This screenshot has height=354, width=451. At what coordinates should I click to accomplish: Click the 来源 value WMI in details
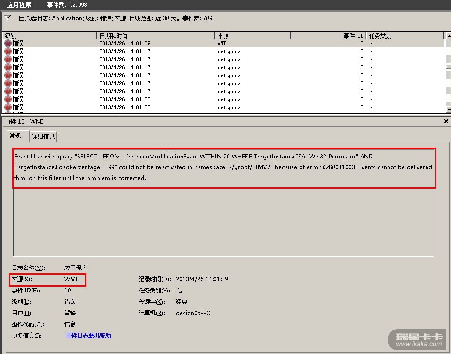(x=71, y=279)
